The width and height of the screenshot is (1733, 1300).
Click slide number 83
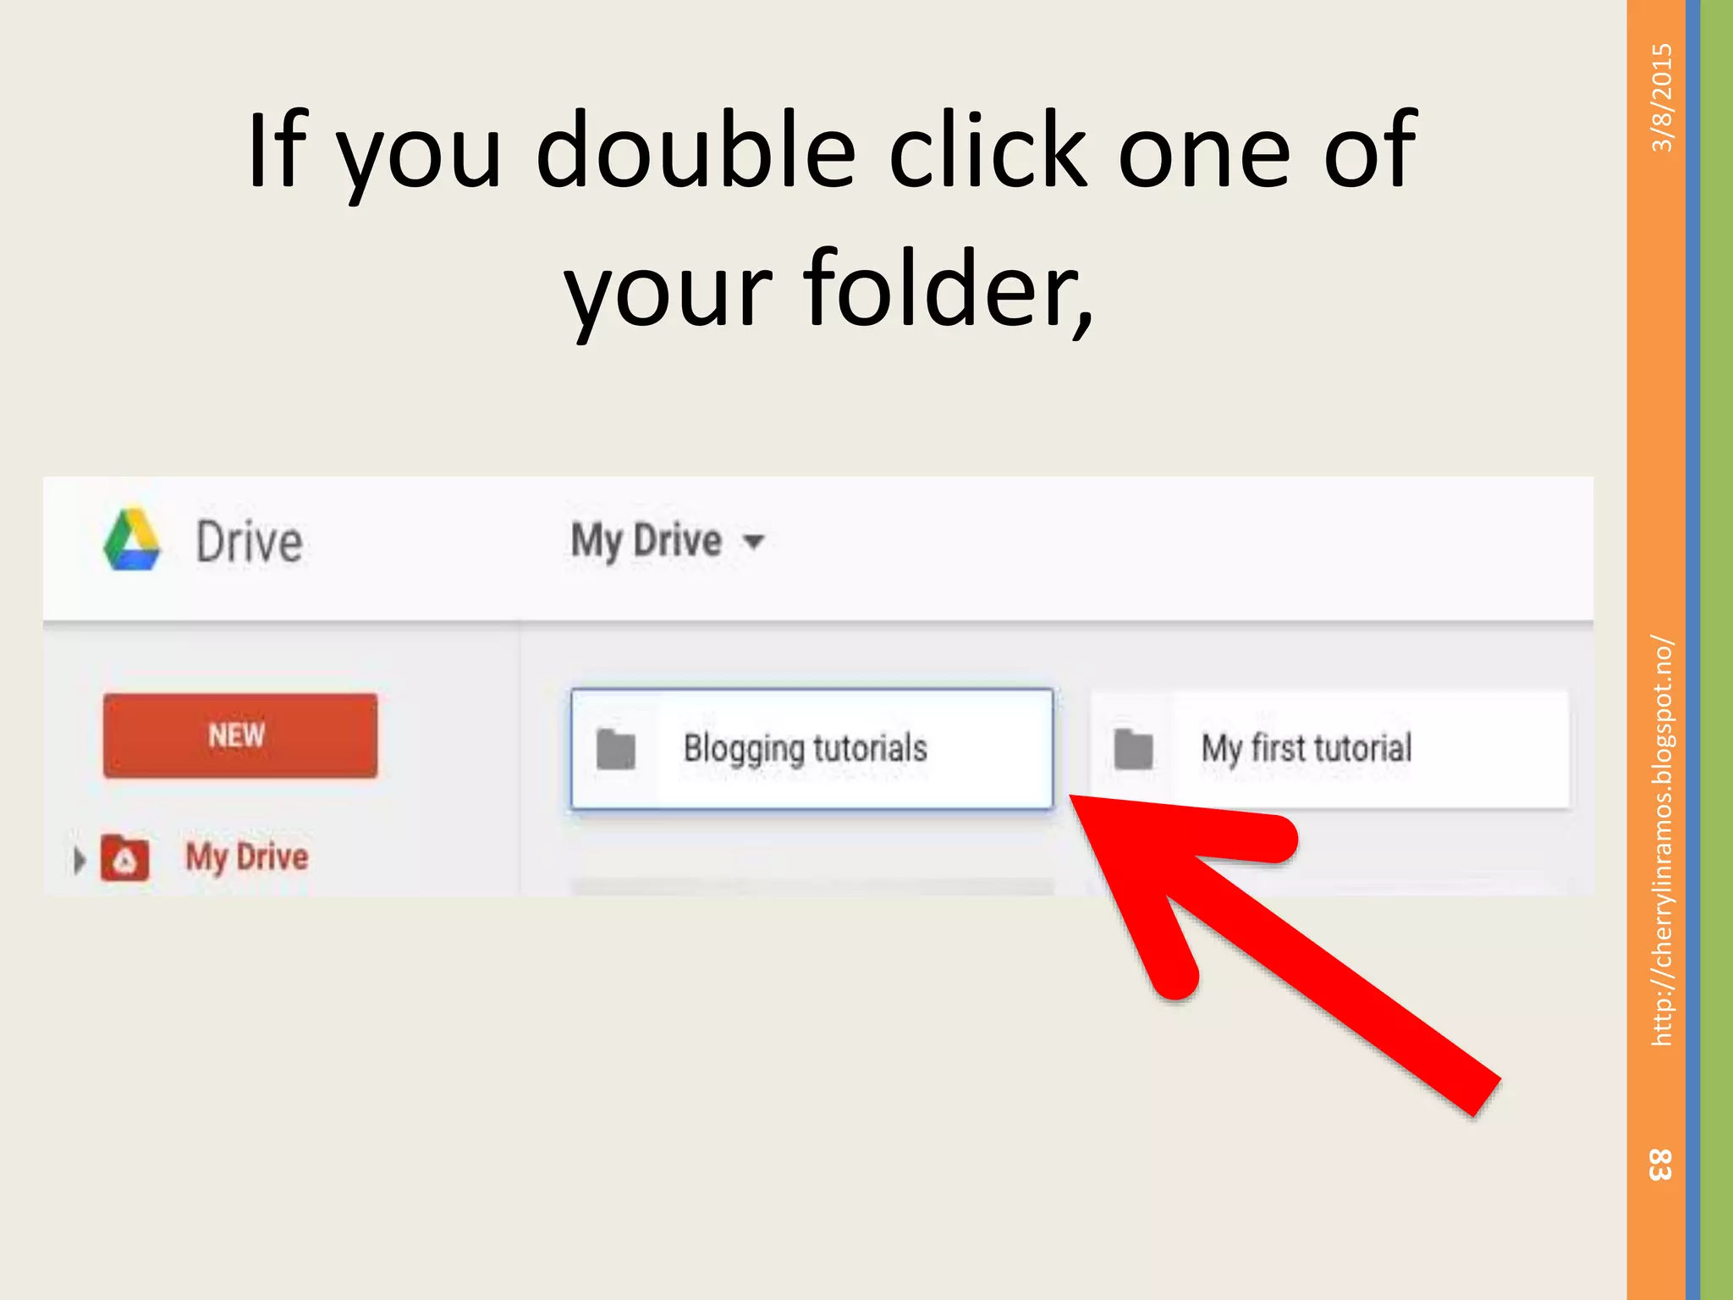(x=1660, y=1165)
